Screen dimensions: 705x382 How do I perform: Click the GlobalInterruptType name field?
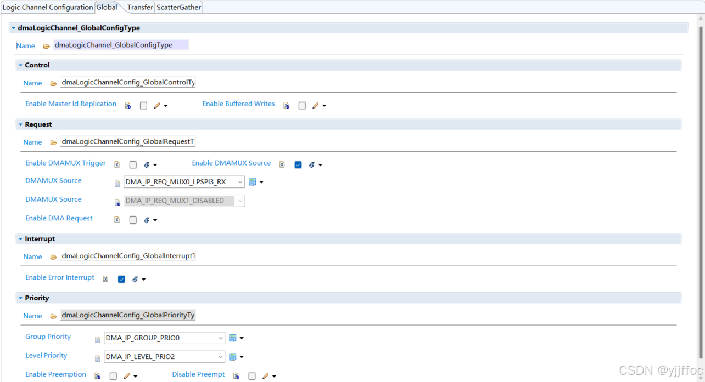[x=128, y=256]
